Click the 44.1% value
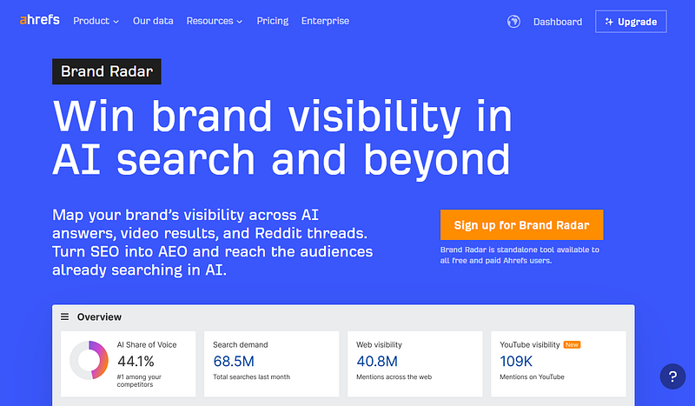This screenshot has width=695, height=406. [136, 361]
